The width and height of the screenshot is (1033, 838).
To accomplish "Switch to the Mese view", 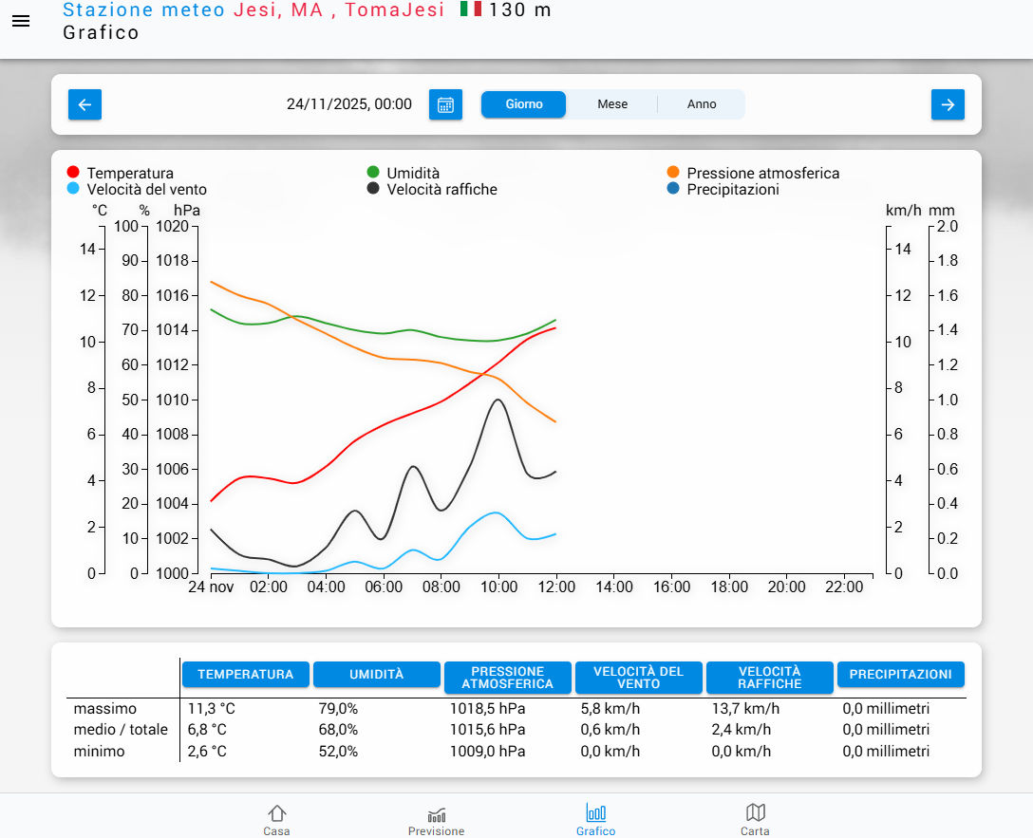I will pos(612,104).
